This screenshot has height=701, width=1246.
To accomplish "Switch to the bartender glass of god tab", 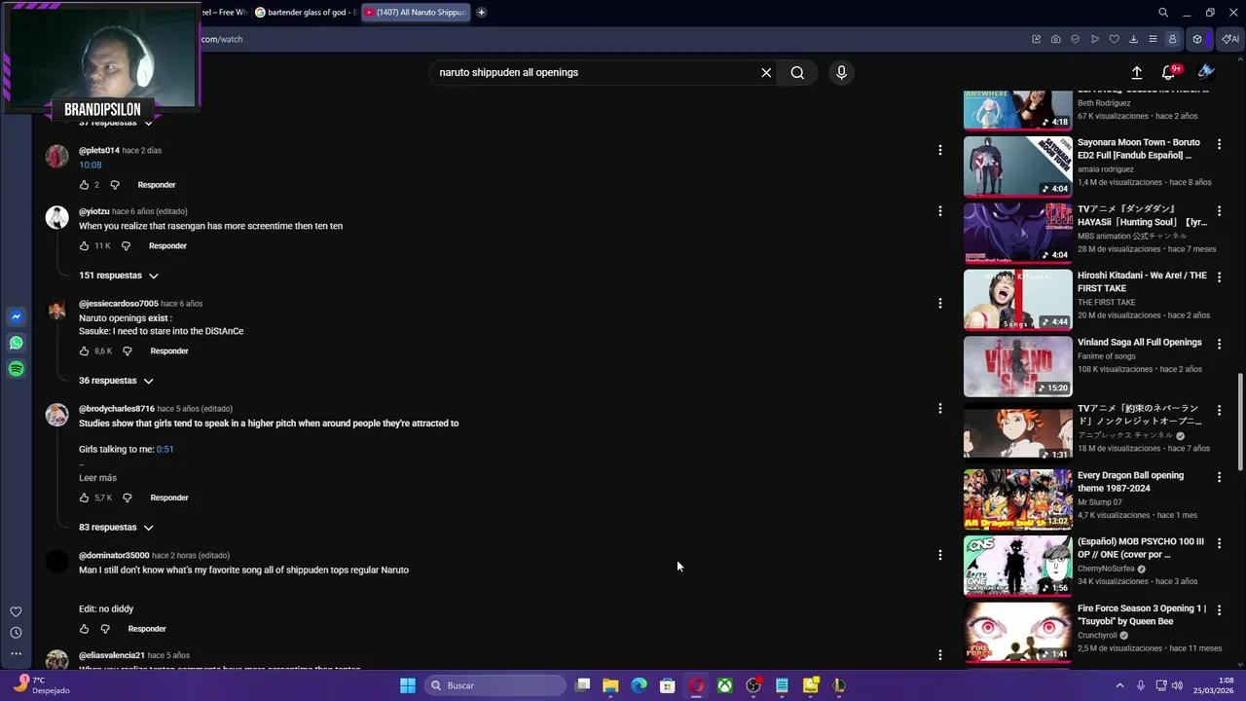I will click(x=306, y=13).
